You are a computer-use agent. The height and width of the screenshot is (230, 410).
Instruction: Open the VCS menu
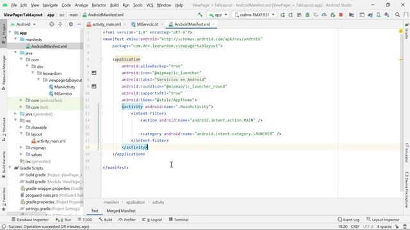(x=149, y=5)
